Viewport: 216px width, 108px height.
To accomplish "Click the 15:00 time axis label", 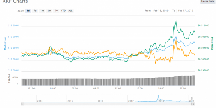I will point(139,88).
